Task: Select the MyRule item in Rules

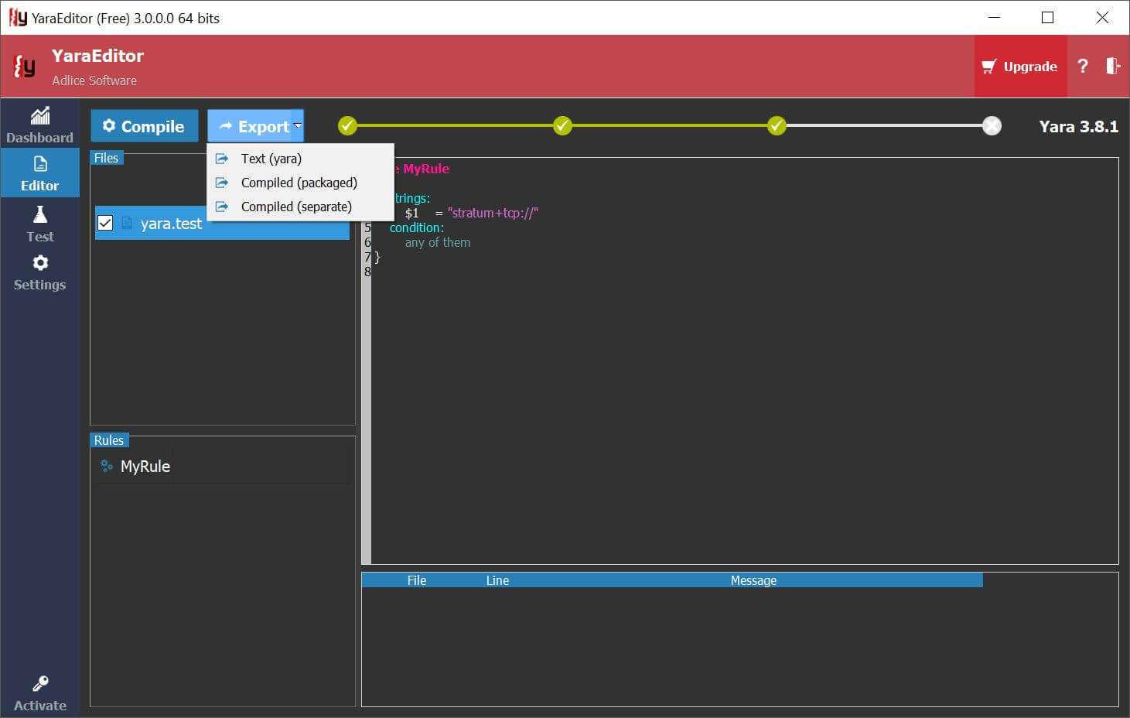Action: pyautogui.click(x=145, y=467)
